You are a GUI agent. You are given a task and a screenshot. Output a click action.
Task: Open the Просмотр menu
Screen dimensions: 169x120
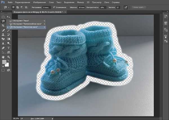(97, 2)
